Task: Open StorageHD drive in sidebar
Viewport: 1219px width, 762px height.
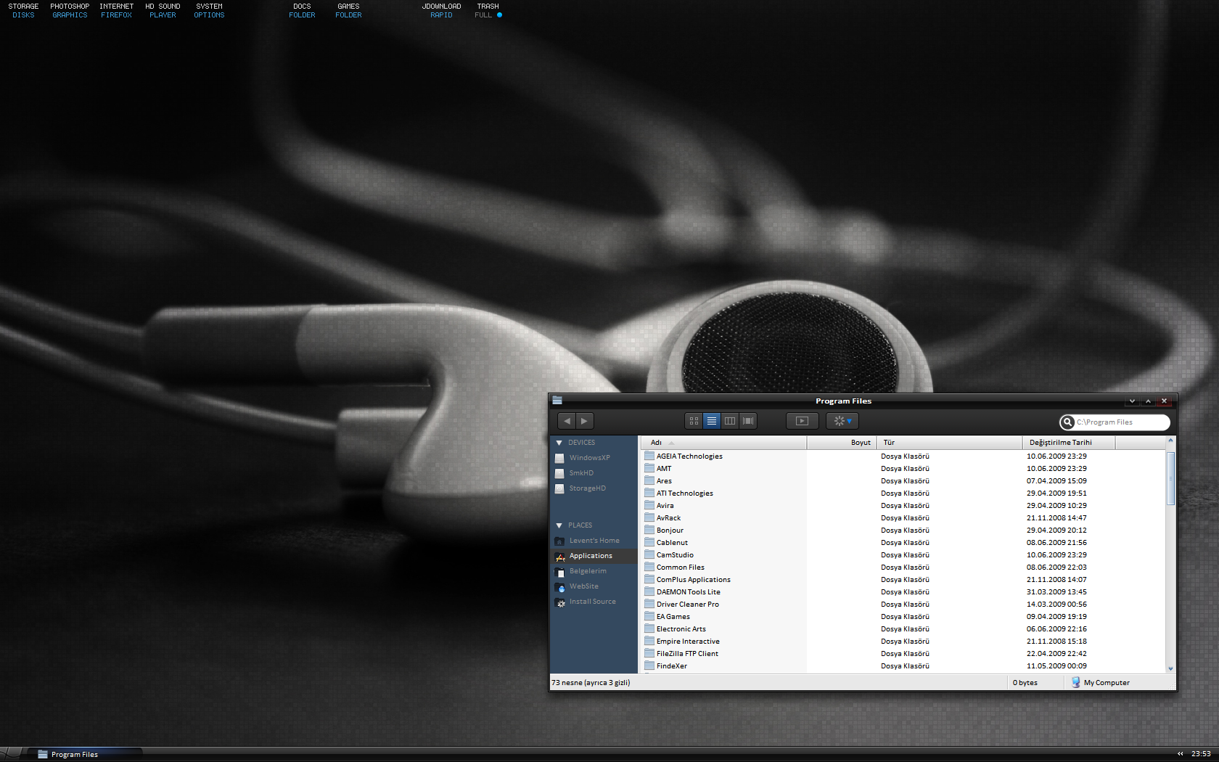Action: tap(587, 488)
